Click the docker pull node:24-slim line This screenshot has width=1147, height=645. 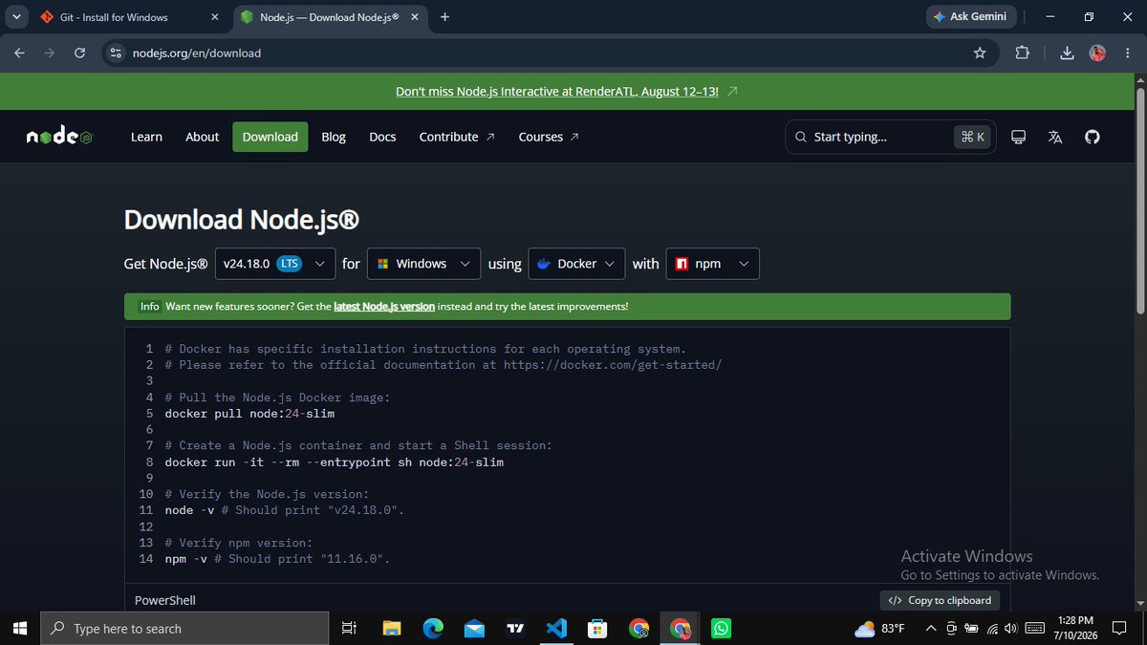249,414
